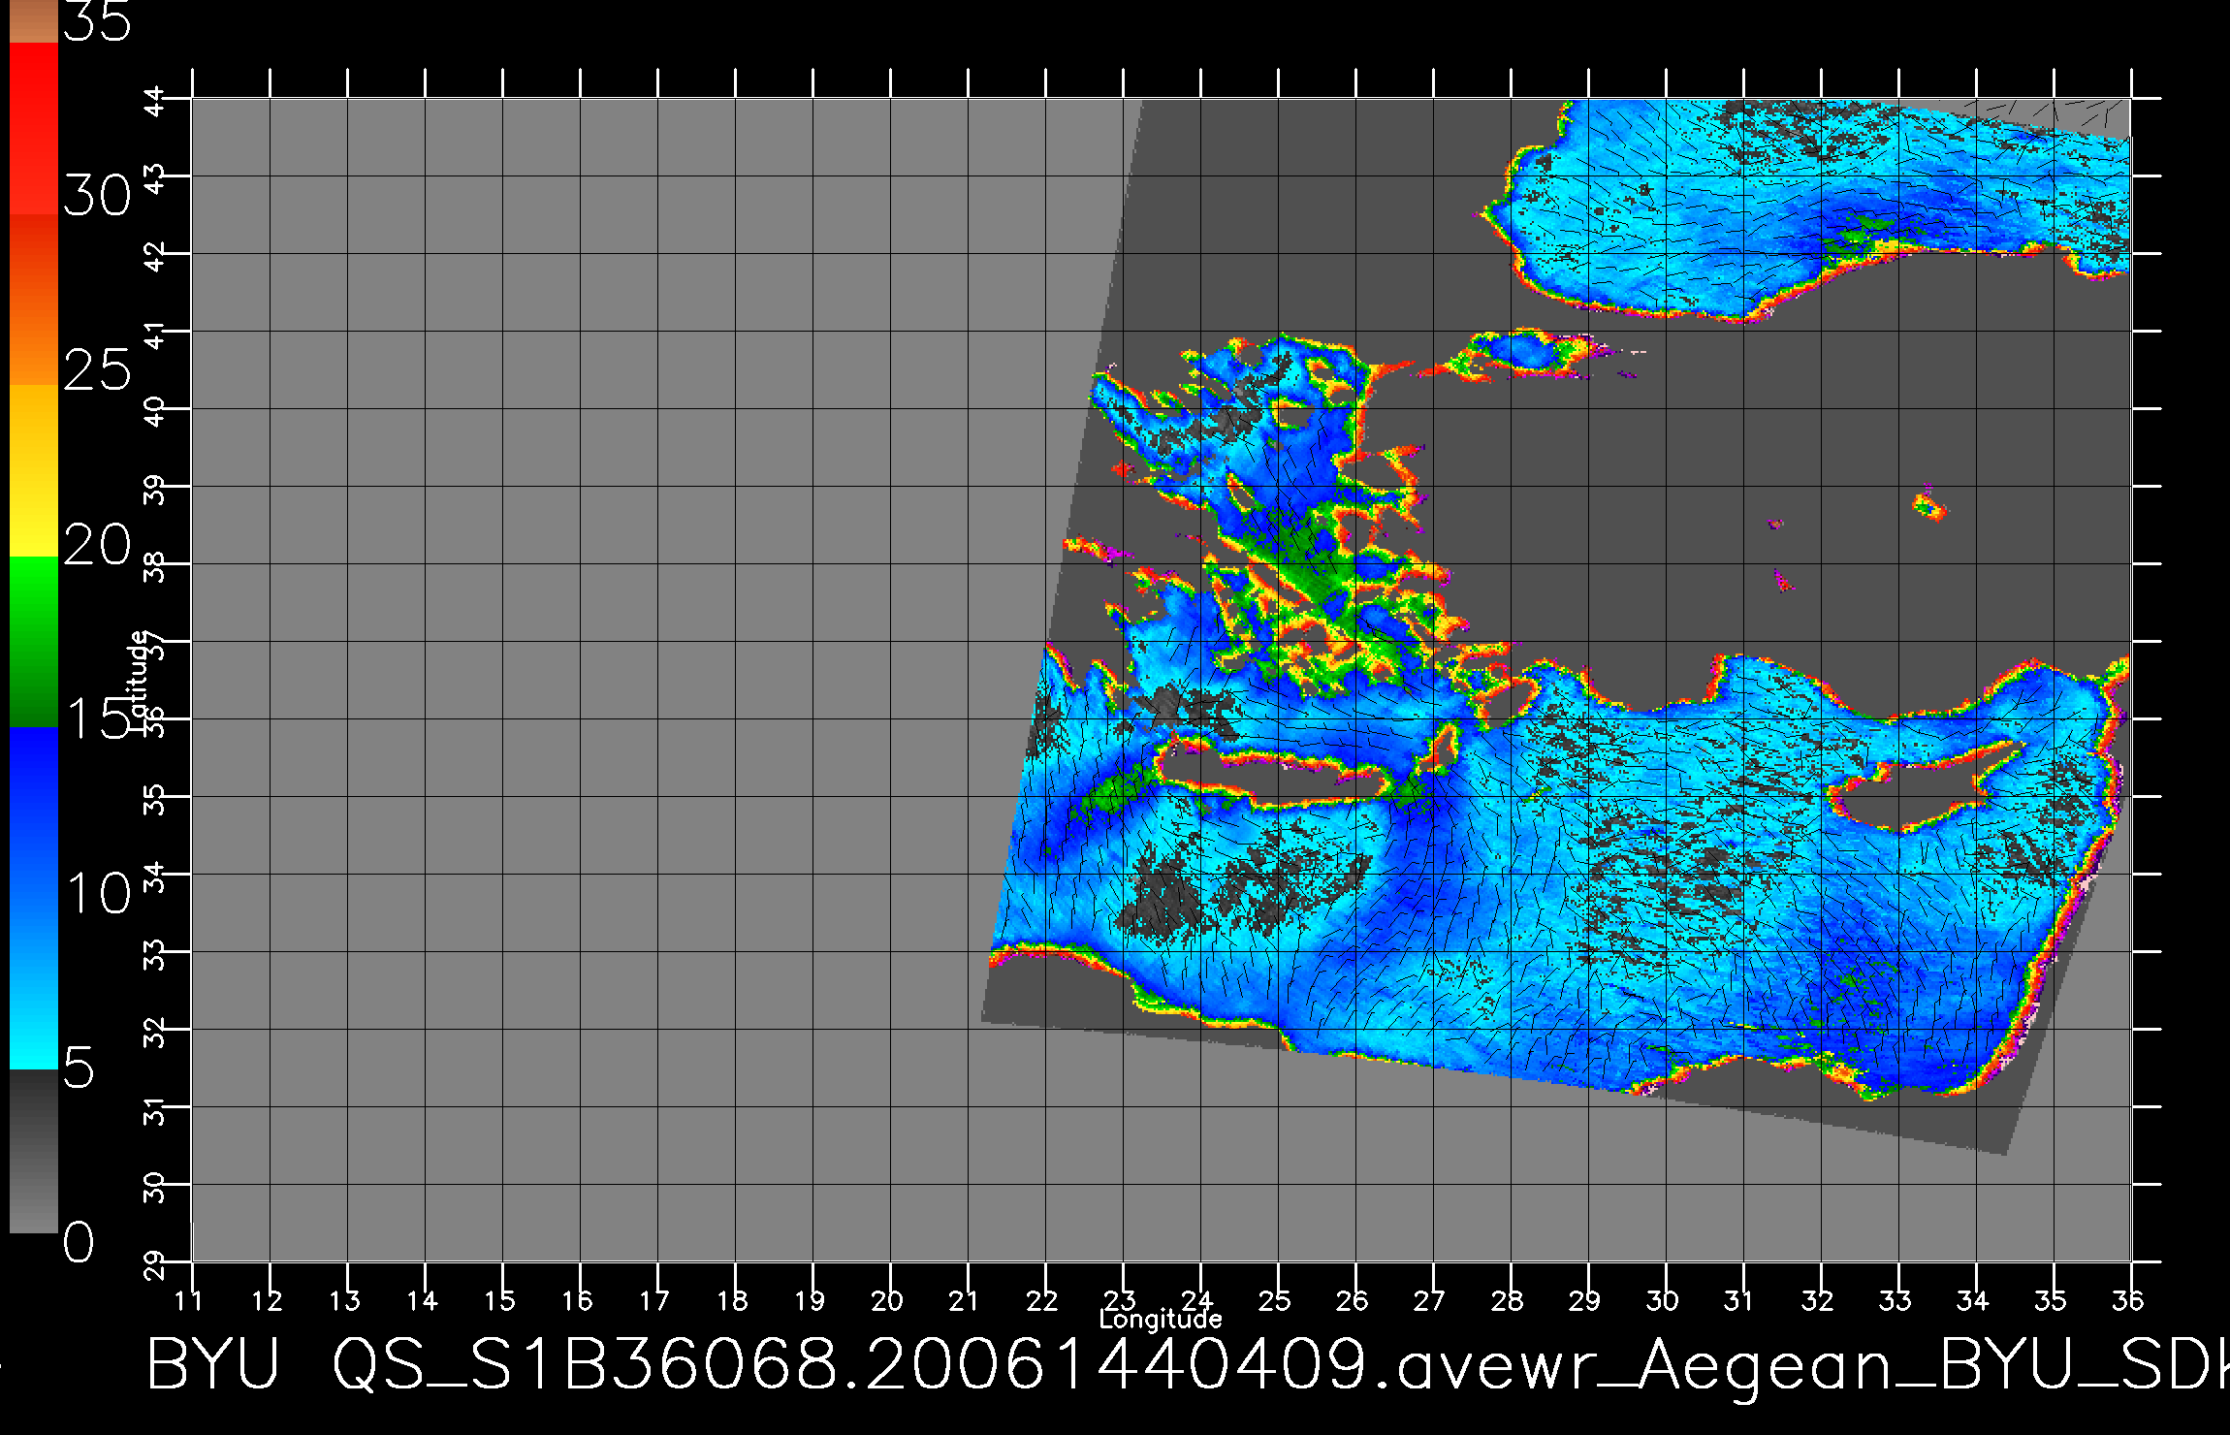The width and height of the screenshot is (2230, 1435).
Task: Click longitude tick label '22'
Action: click(1043, 1300)
